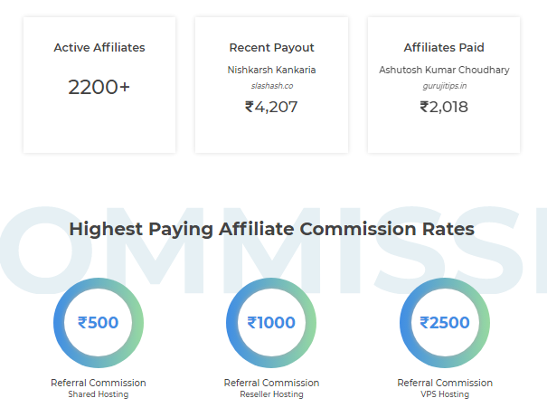547x417 pixels.
Task: Click the 2200+ affiliates count
Action: click(99, 87)
